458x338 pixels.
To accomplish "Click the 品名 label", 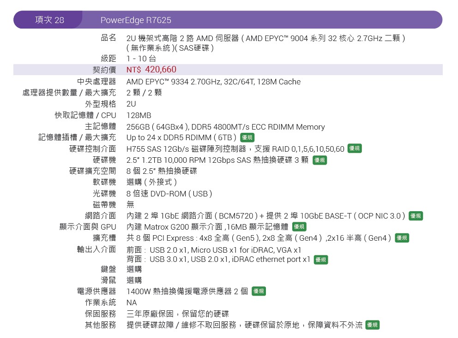I will pyautogui.click(x=108, y=38).
